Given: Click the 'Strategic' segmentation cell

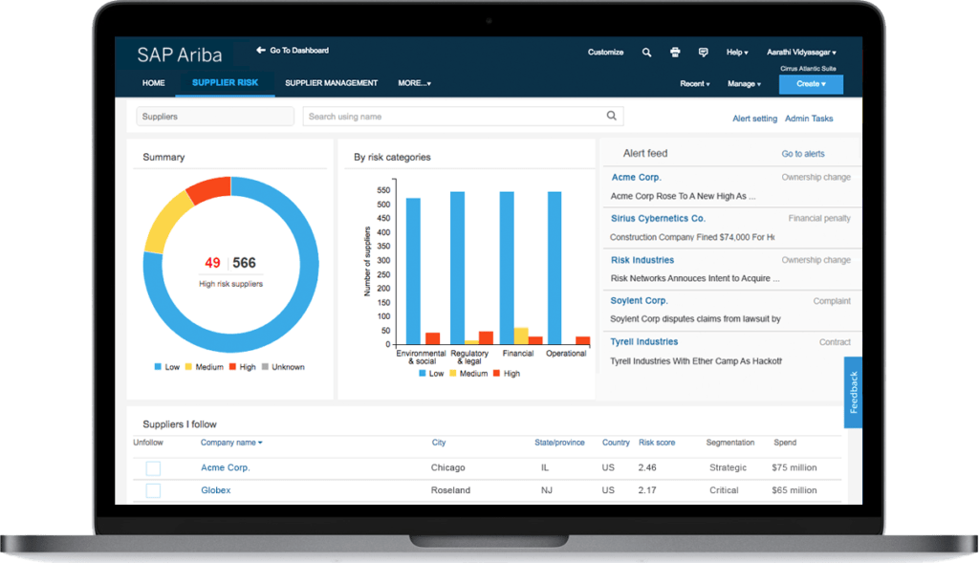Looking at the screenshot, I should pyautogui.click(x=728, y=467).
